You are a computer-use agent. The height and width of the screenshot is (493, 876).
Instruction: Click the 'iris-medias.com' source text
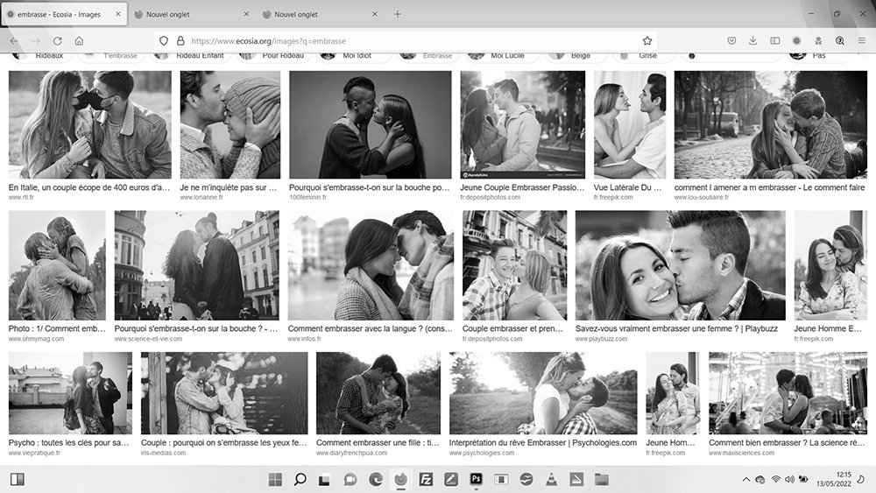pos(163,453)
